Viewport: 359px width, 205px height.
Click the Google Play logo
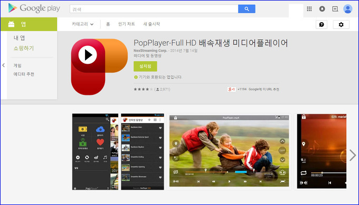pyautogui.click(x=34, y=8)
